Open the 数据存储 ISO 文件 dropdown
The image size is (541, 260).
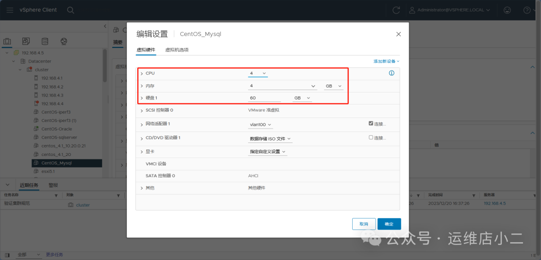tap(270, 139)
